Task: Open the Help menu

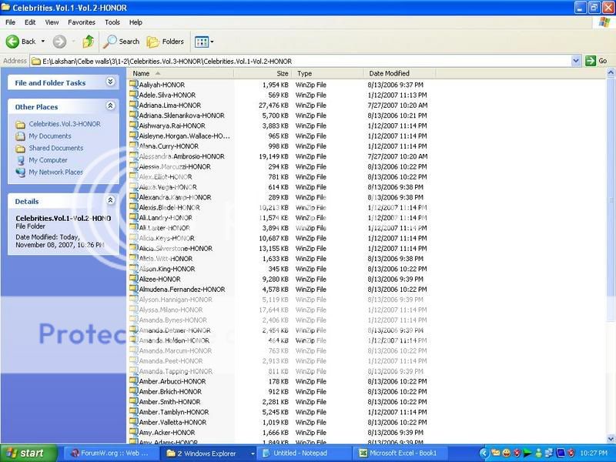Action: [x=136, y=22]
